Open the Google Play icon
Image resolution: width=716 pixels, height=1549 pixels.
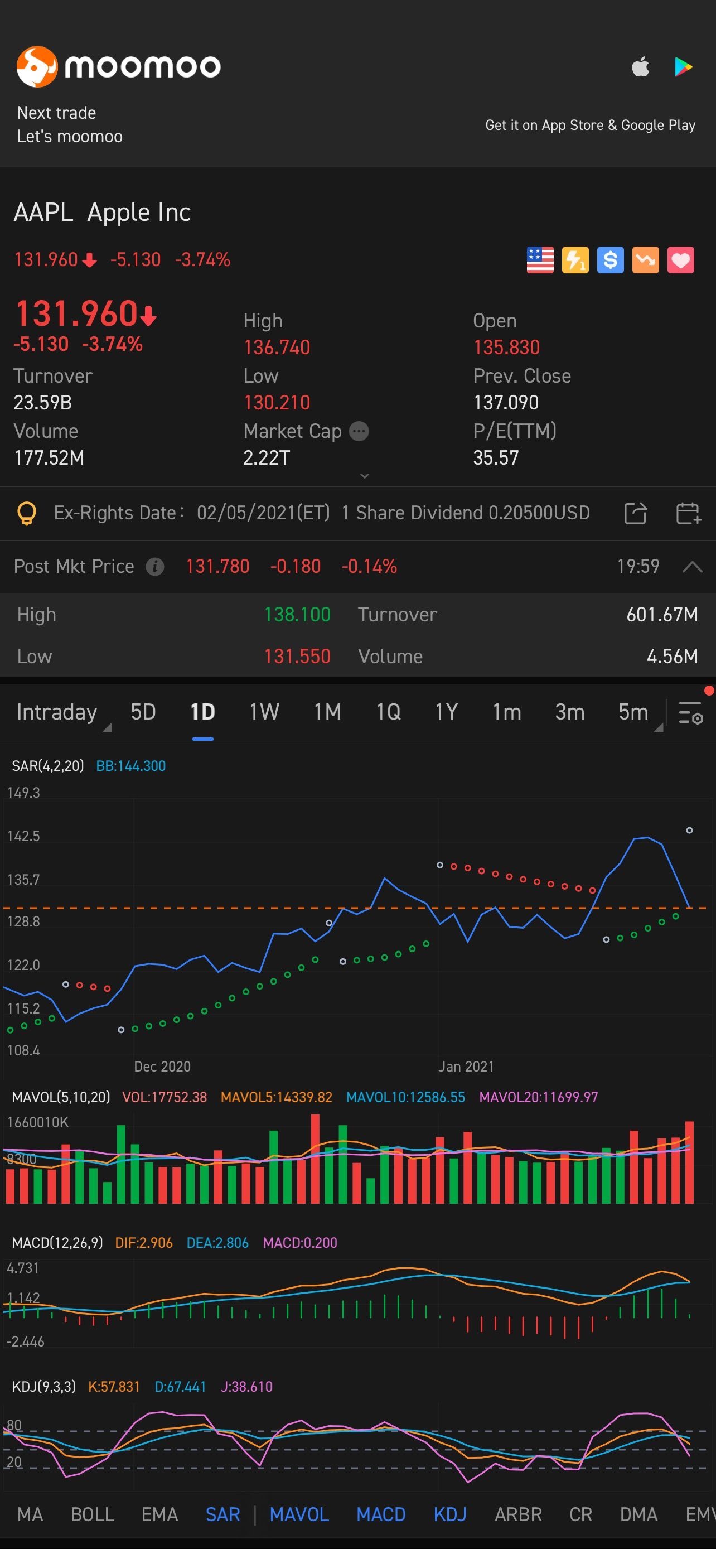[x=684, y=67]
